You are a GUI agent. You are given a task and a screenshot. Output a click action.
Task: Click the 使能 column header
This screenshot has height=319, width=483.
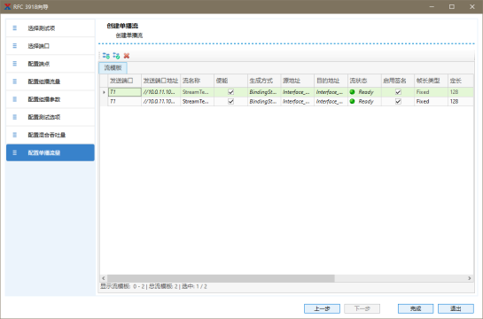coord(230,81)
